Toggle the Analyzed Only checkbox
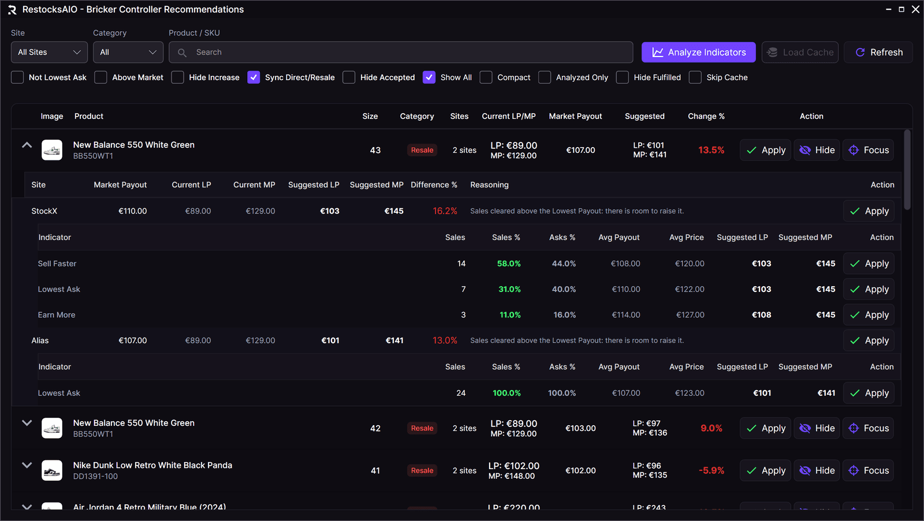 (x=545, y=77)
